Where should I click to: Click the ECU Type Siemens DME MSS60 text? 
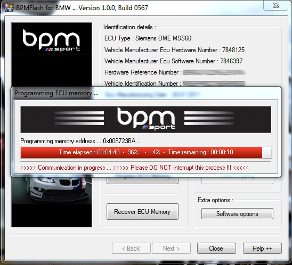click(148, 38)
